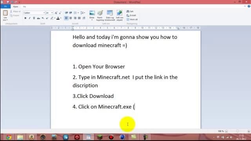Click the zoom in plus button
This screenshot has width=251, height=141.
(x=249, y=131)
